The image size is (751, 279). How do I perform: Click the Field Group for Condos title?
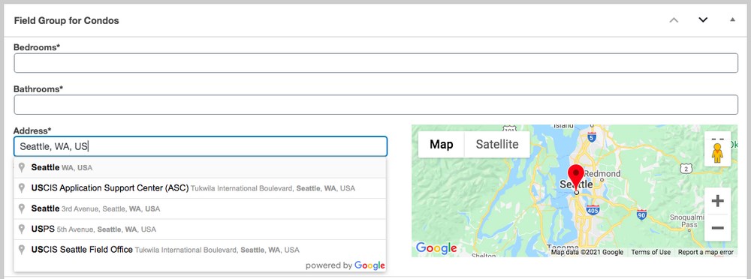pos(67,20)
